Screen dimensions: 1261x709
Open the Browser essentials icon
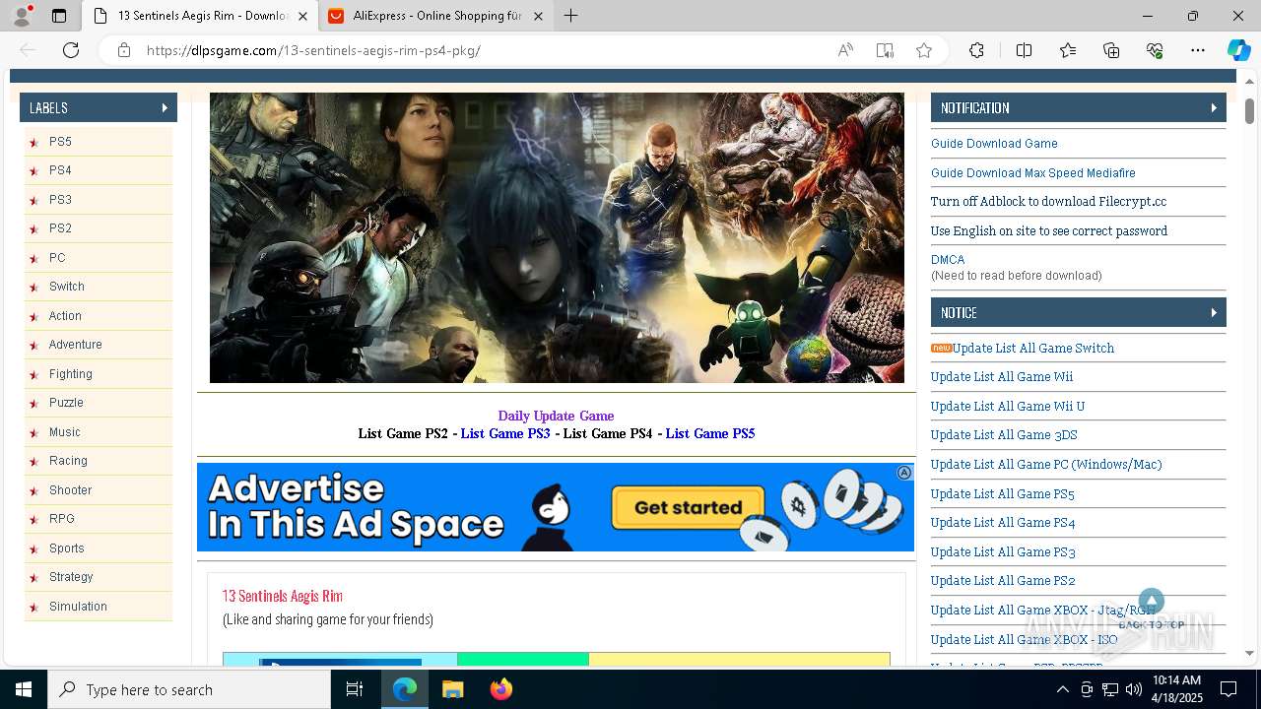pos(1155,50)
